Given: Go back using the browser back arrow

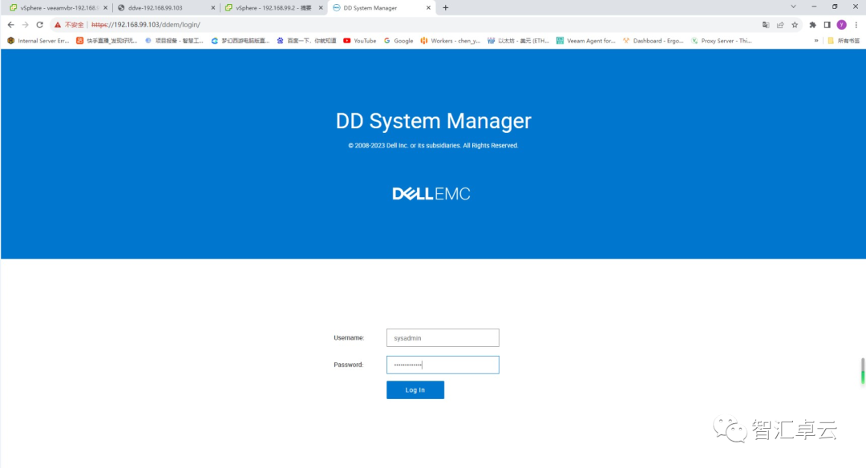Looking at the screenshot, I should coord(10,25).
